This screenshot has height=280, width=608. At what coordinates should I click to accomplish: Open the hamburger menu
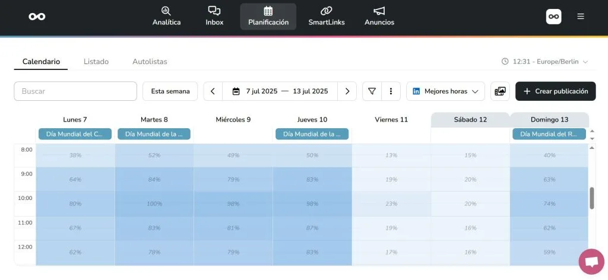[x=581, y=17]
